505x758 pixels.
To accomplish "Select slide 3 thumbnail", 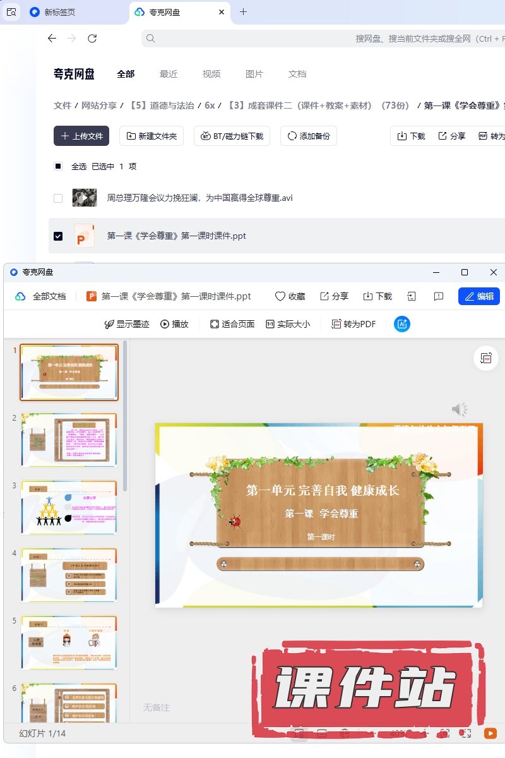I will pos(69,507).
